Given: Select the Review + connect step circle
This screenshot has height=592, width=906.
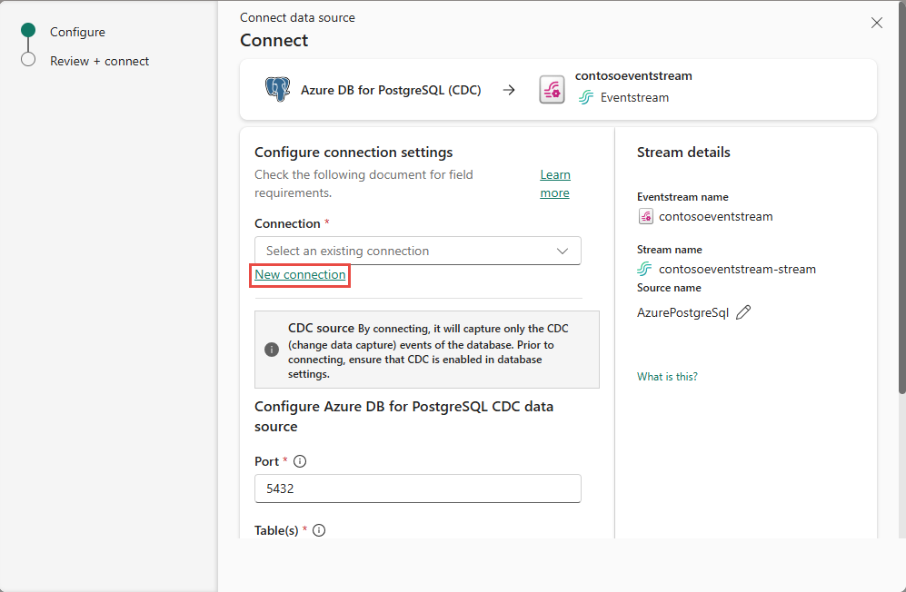Looking at the screenshot, I should [x=28, y=61].
